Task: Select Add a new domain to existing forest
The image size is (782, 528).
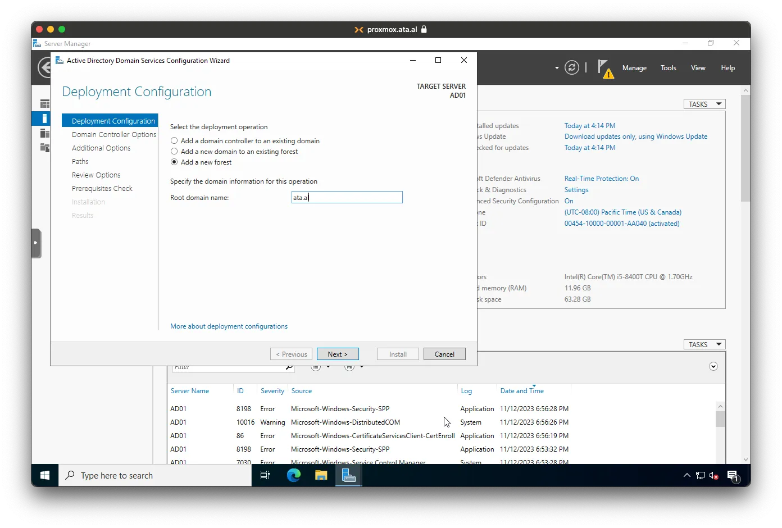Action: pyautogui.click(x=174, y=152)
